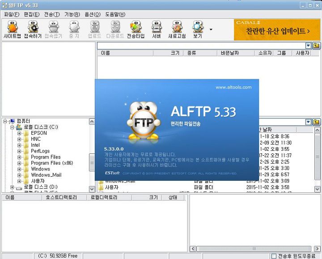Expand the Program Files folder node

(x=19, y=157)
